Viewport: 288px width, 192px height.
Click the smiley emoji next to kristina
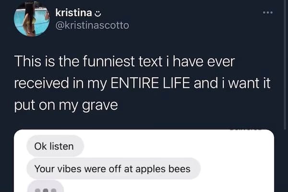point(97,13)
